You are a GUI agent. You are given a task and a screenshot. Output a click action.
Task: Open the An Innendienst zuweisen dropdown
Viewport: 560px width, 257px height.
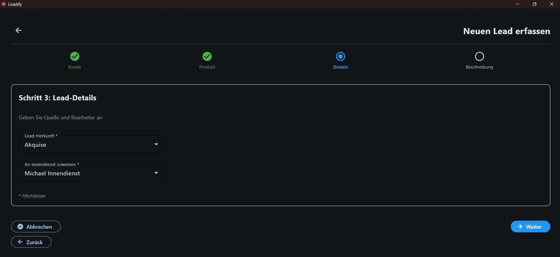click(91, 172)
